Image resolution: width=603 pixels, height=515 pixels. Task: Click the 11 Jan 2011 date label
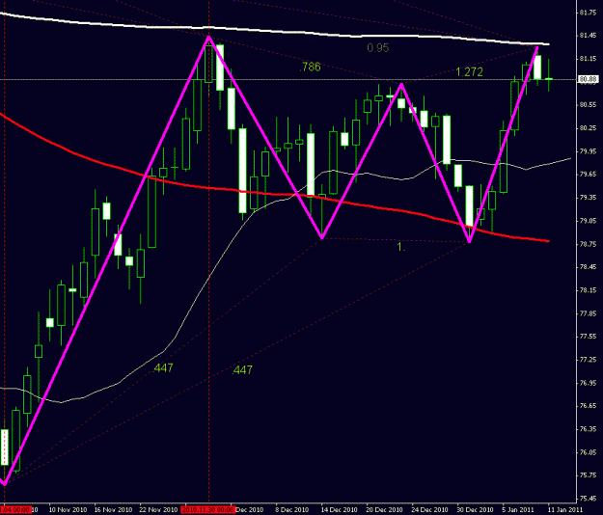click(x=565, y=510)
